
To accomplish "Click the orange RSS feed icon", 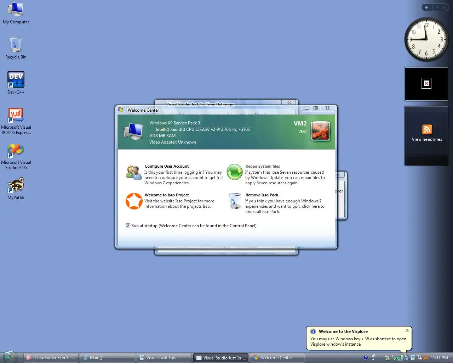I will 427,129.
